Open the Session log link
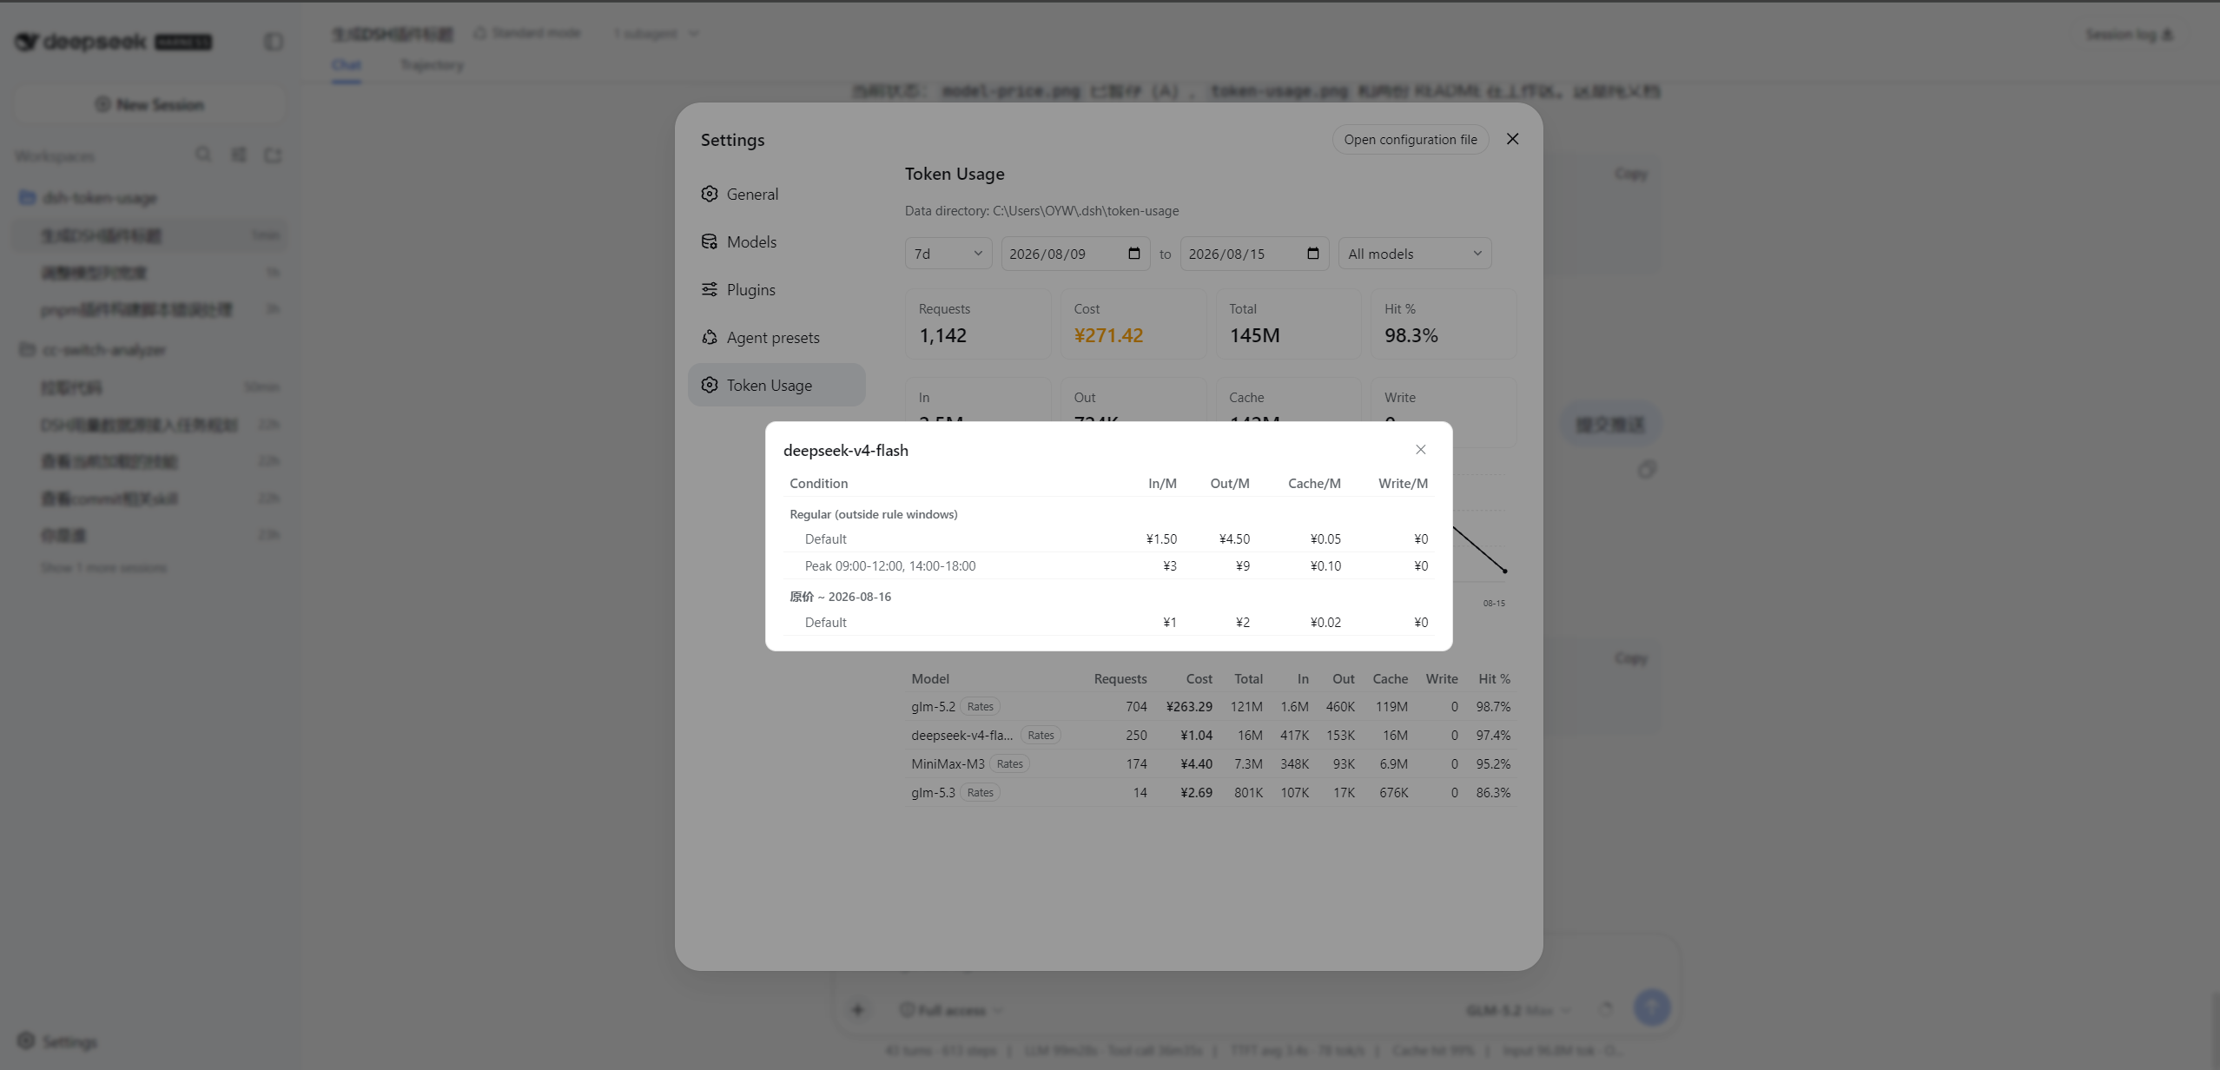The image size is (2220, 1070). click(x=2129, y=34)
